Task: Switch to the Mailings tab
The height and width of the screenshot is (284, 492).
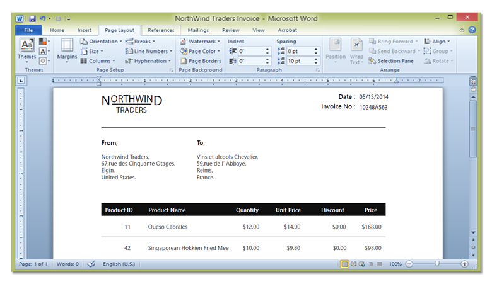Action: (x=198, y=30)
